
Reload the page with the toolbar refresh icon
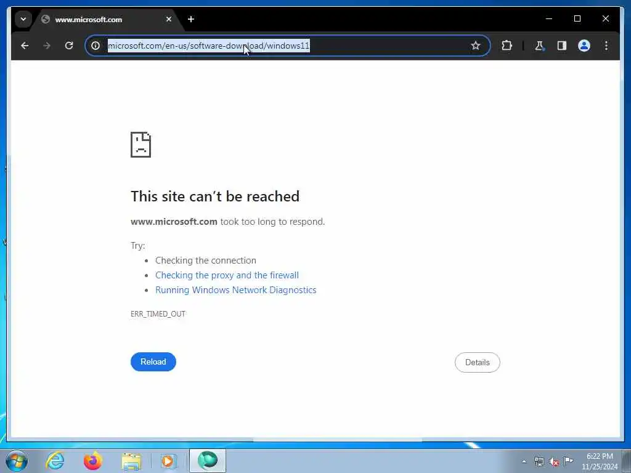(x=69, y=46)
